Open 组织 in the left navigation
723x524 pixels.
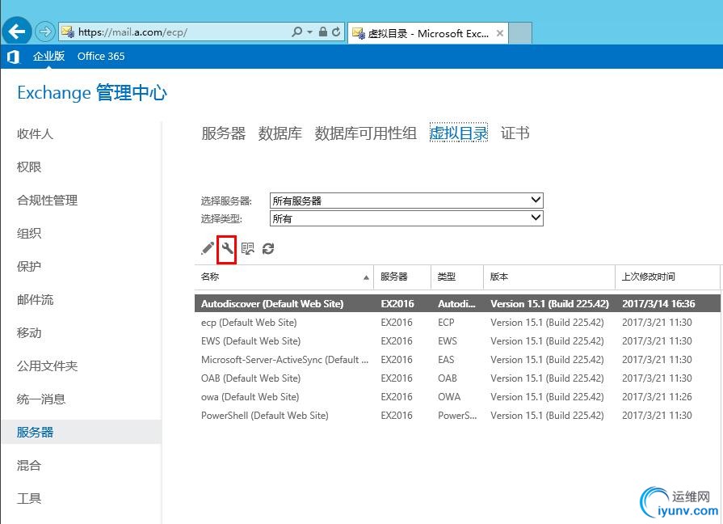[x=29, y=233]
